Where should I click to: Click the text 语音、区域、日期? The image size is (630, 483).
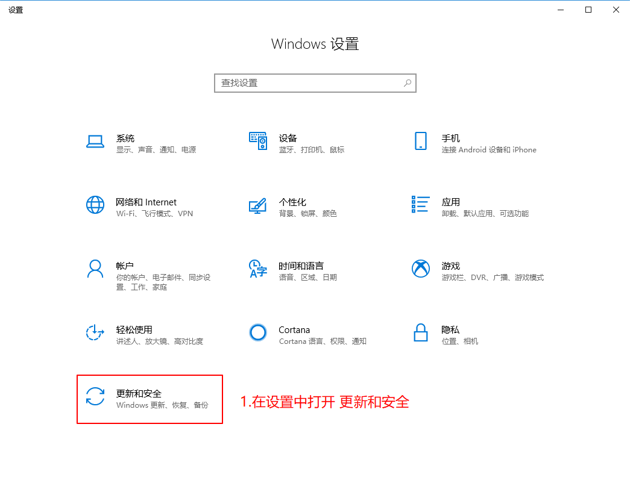pos(308,278)
